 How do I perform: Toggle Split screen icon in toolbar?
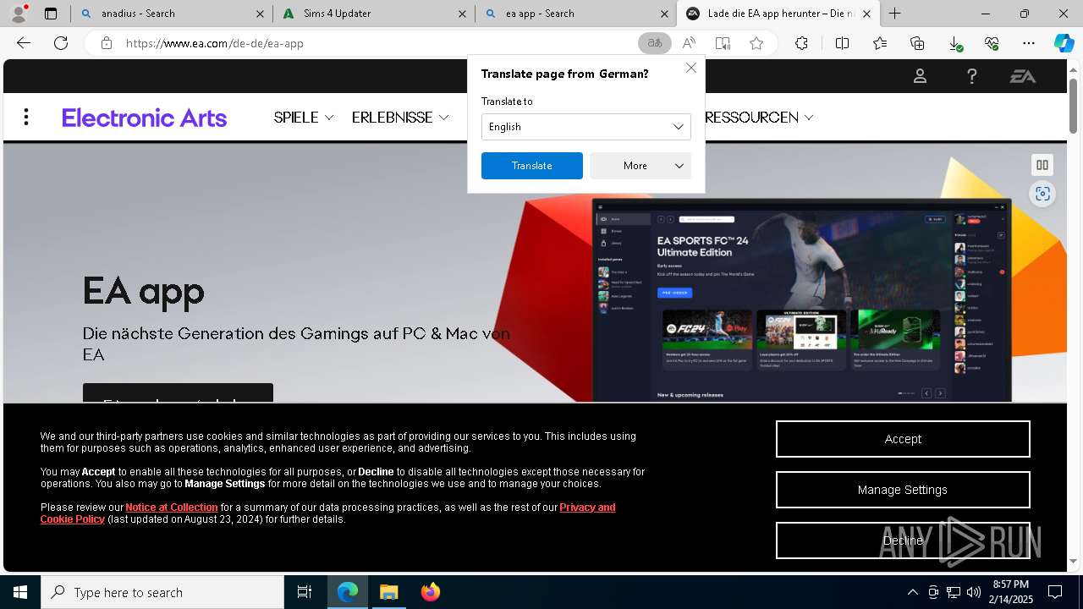click(x=842, y=43)
